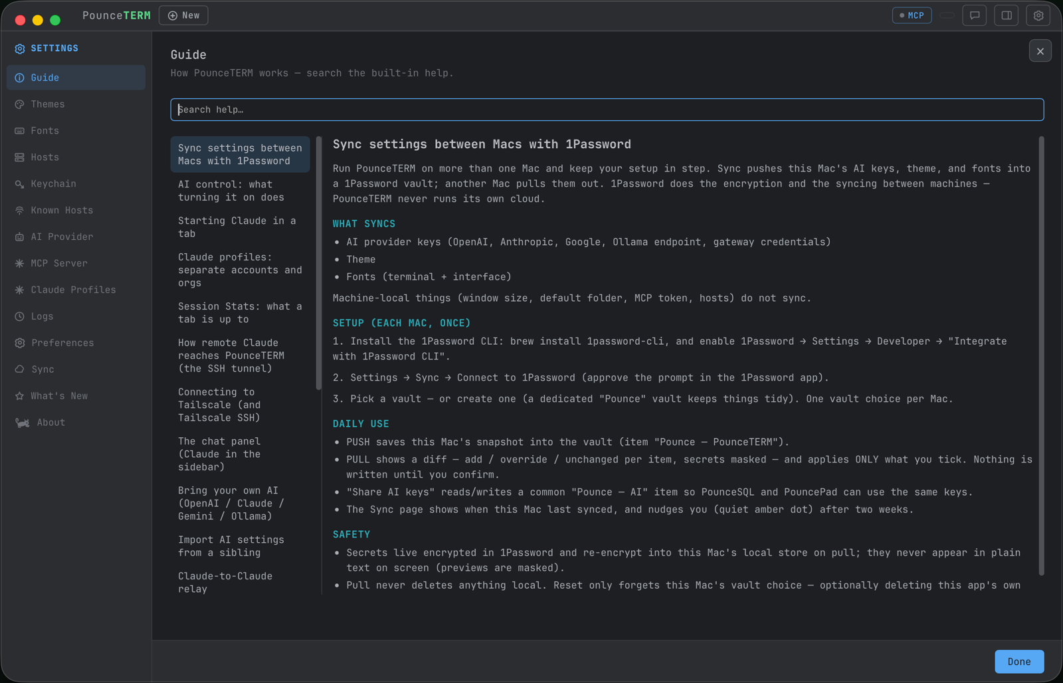
Task: Open topic 'AI control: what turning it on does'
Action: pyautogui.click(x=240, y=191)
